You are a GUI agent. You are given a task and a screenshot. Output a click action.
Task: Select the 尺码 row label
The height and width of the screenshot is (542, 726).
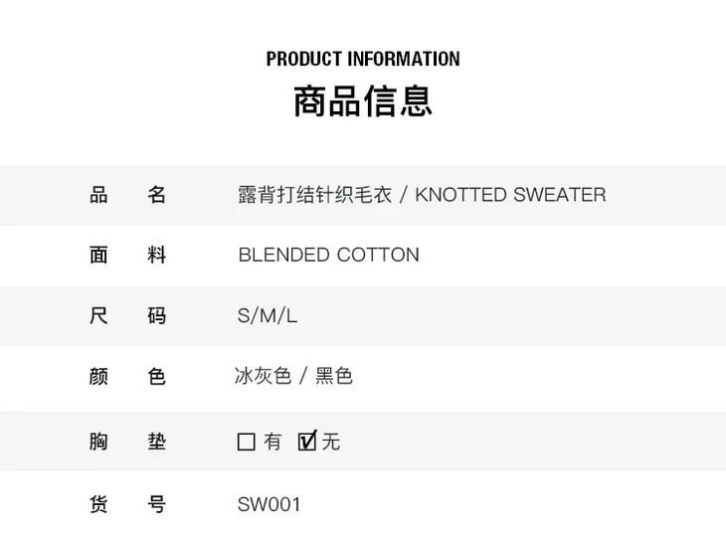pos(127,316)
